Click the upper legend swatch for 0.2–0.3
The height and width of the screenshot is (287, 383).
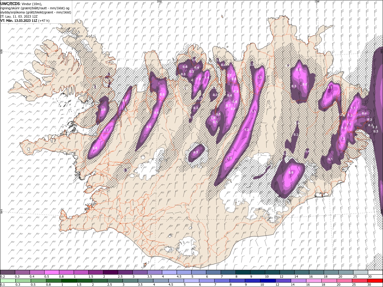coord(7,272)
